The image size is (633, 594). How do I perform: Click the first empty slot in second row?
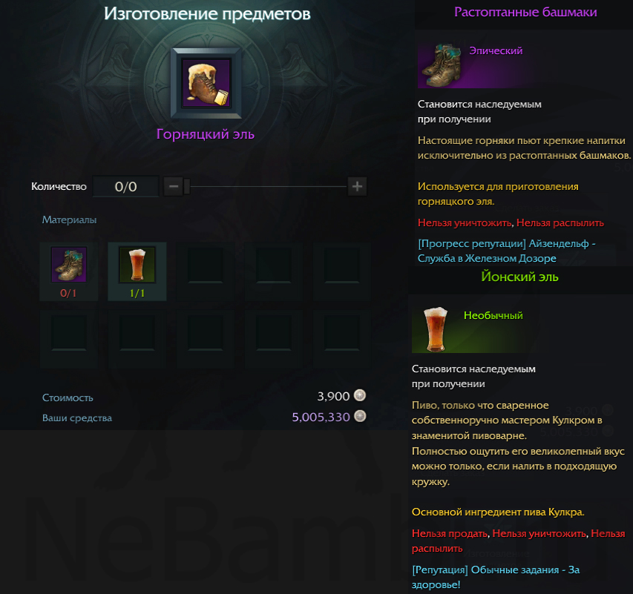pyautogui.click(x=68, y=339)
